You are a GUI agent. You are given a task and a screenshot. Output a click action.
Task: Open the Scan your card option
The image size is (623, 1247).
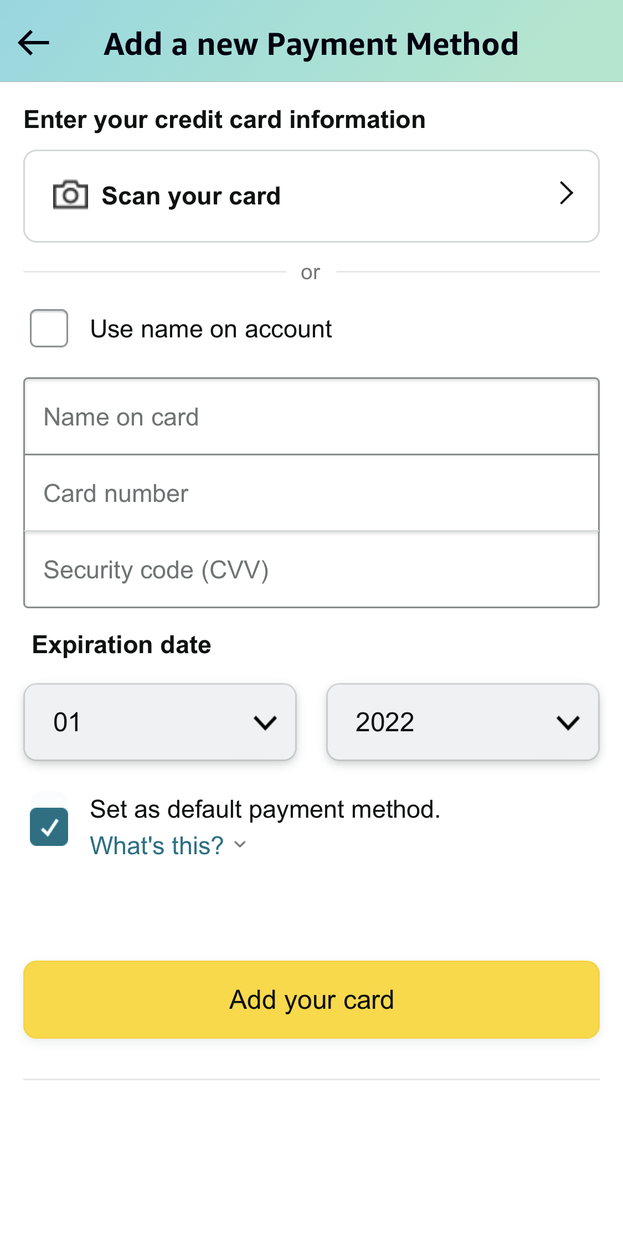tap(310, 195)
